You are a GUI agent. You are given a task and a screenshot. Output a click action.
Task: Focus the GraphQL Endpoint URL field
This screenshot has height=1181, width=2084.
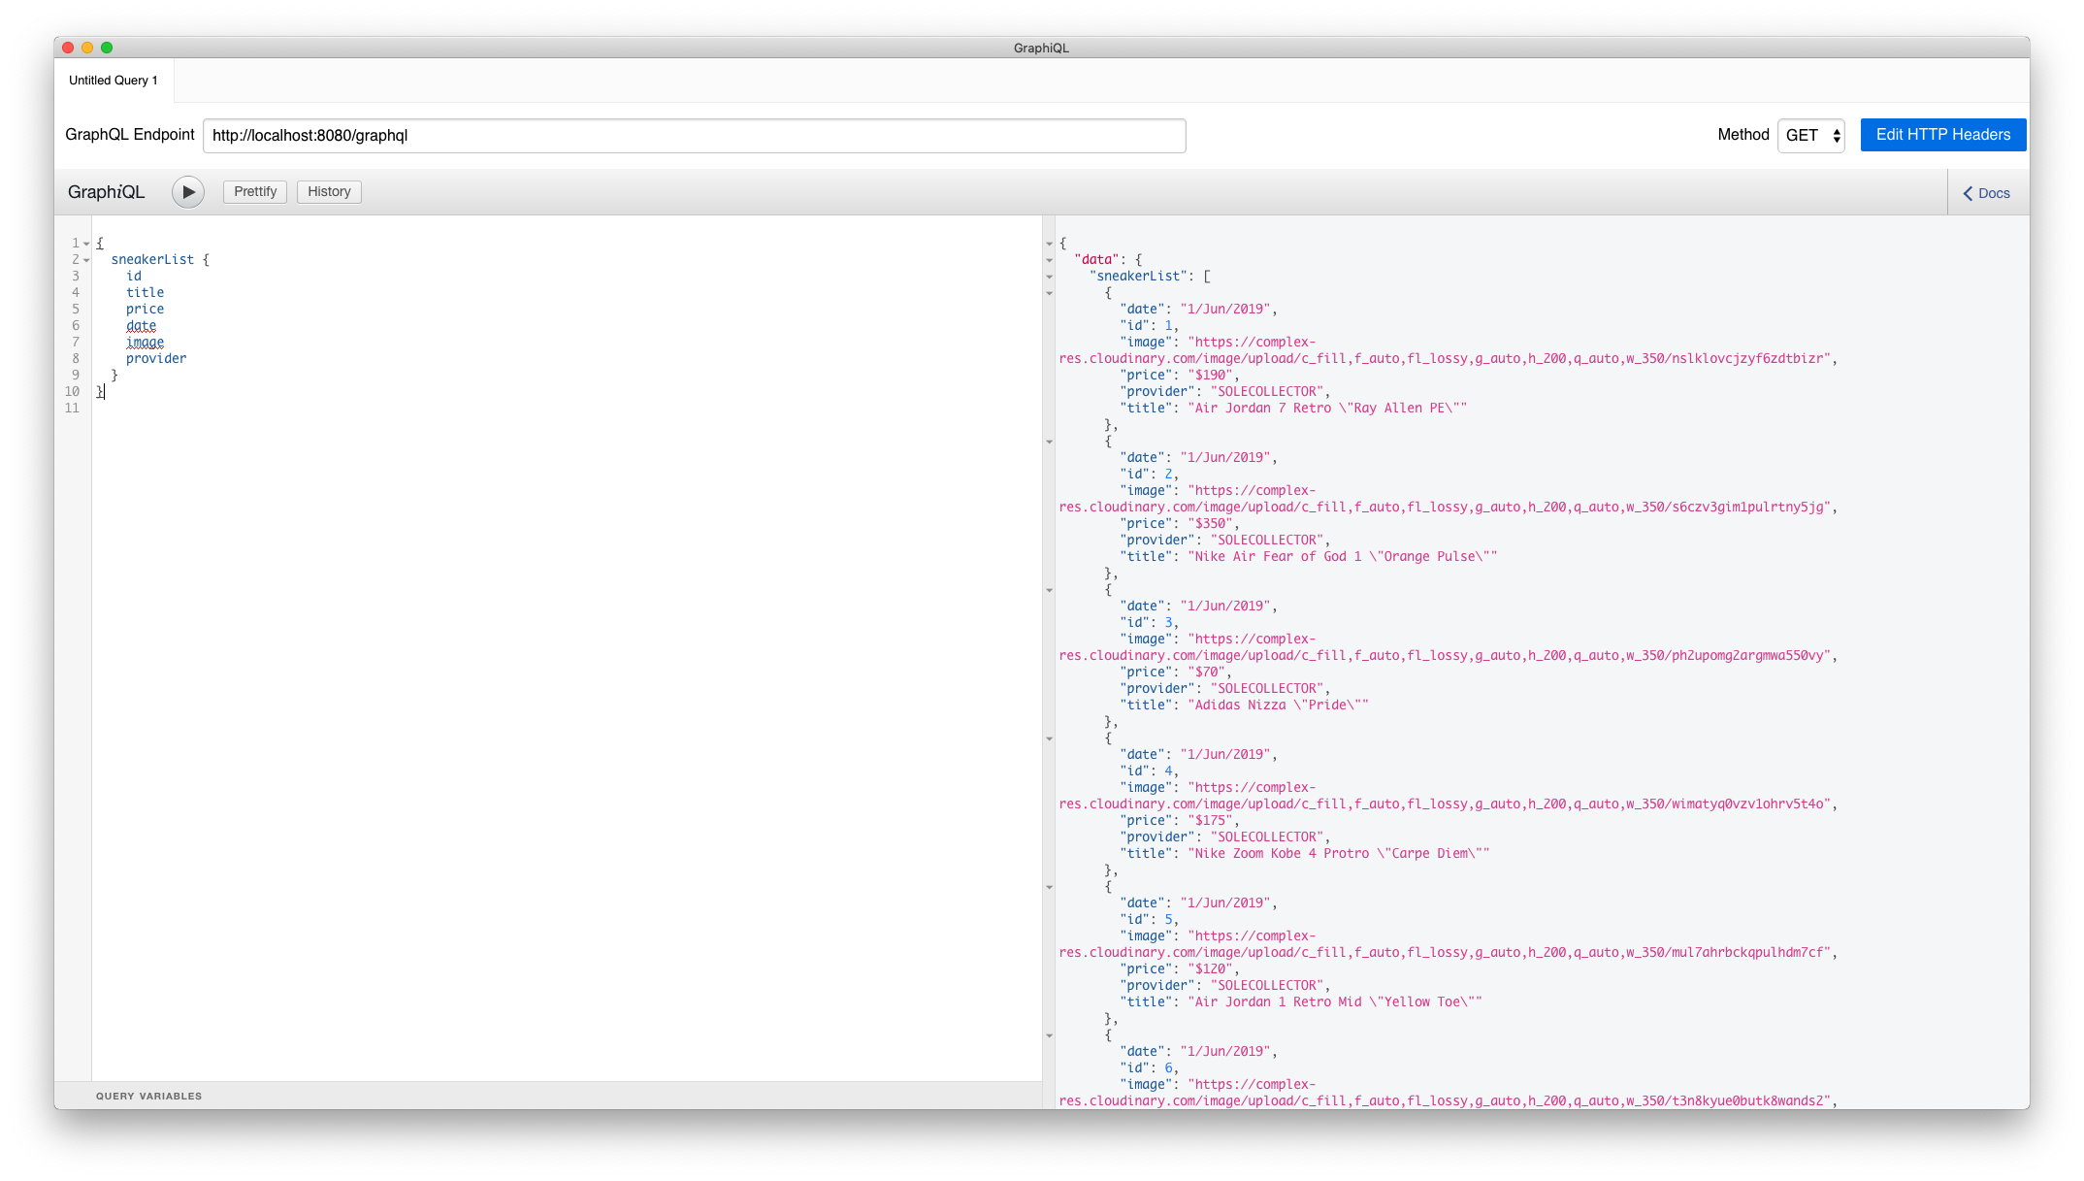click(x=694, y=136)
